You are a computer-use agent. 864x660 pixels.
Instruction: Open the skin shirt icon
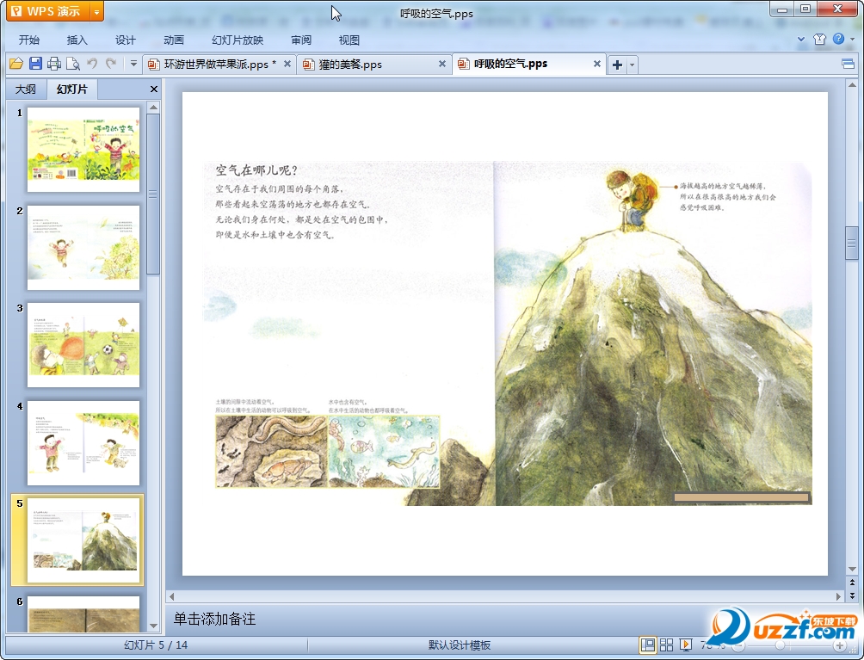click(819, 39)
